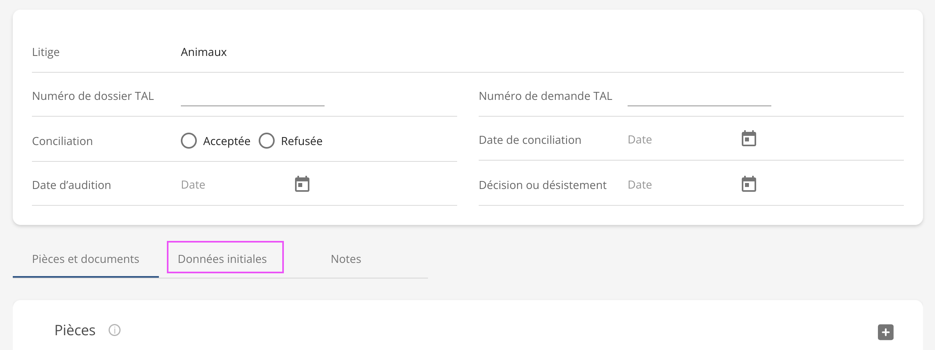Open the Date d'audition calendar picker
Image resolution: width=935 pixels, height=350 pixels.
(302, 184)
